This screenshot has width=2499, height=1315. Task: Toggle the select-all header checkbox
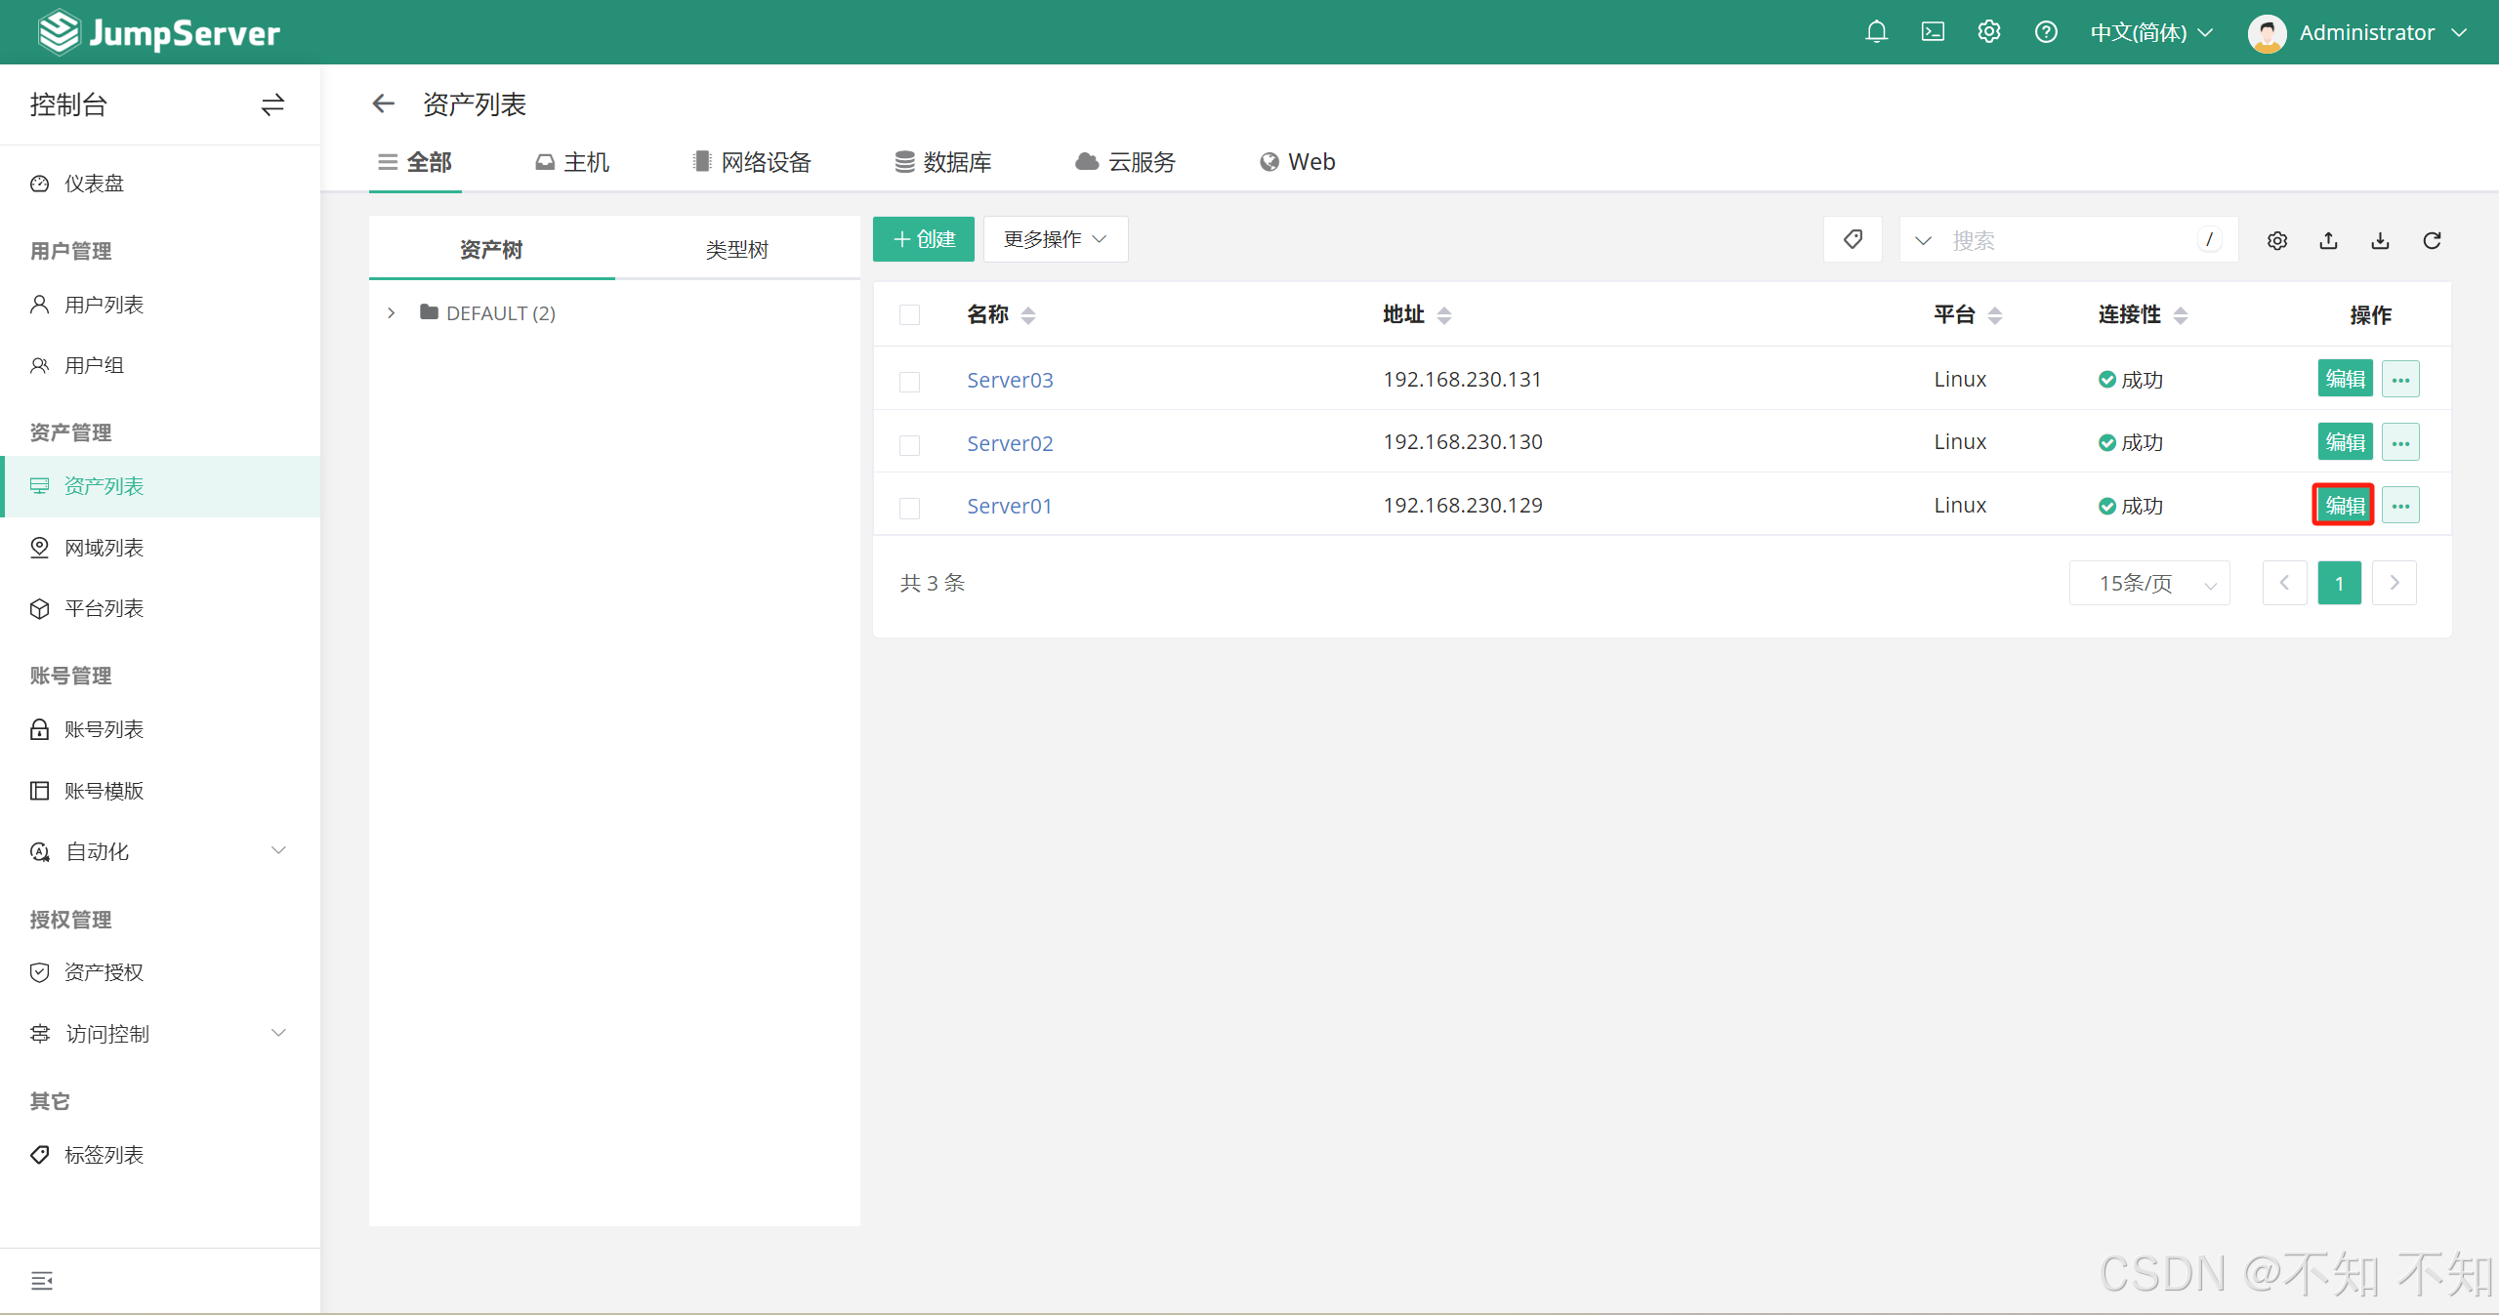coord(909,314)
